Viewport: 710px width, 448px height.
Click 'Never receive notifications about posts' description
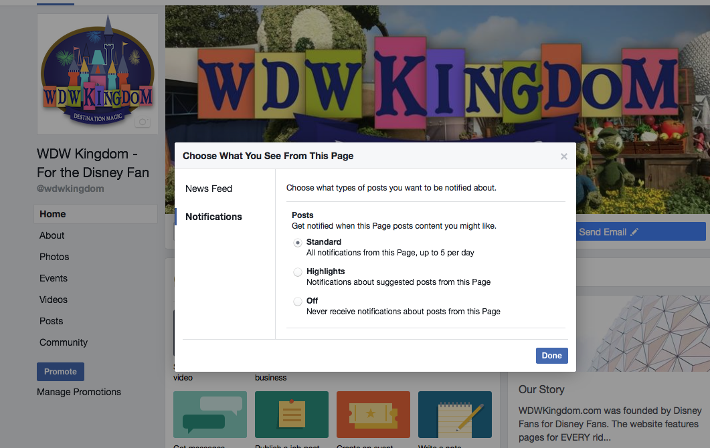click(x=404, y=312)
